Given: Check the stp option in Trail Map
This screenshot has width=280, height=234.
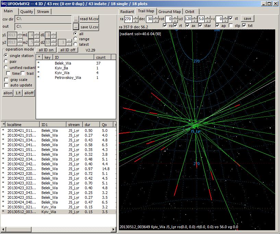Looking at the screenshot, I should tap(231, 26).
